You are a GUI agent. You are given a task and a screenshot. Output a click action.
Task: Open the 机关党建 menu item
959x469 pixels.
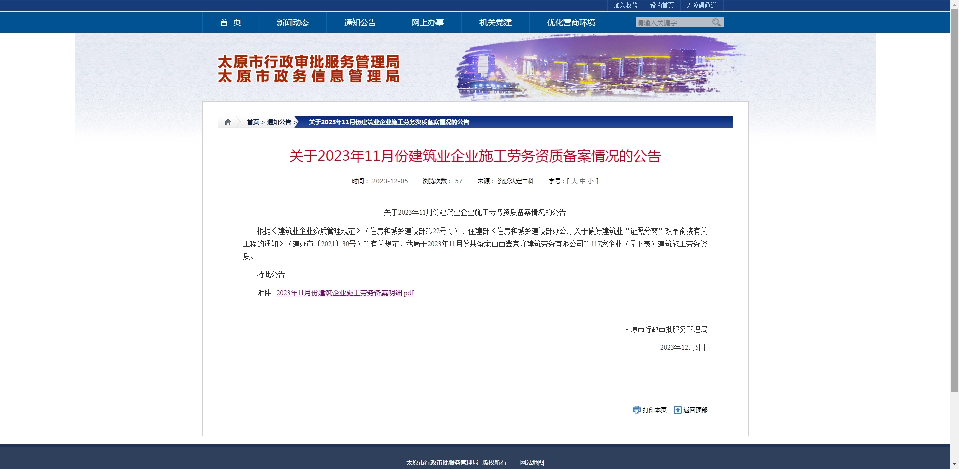pos(496,22)
